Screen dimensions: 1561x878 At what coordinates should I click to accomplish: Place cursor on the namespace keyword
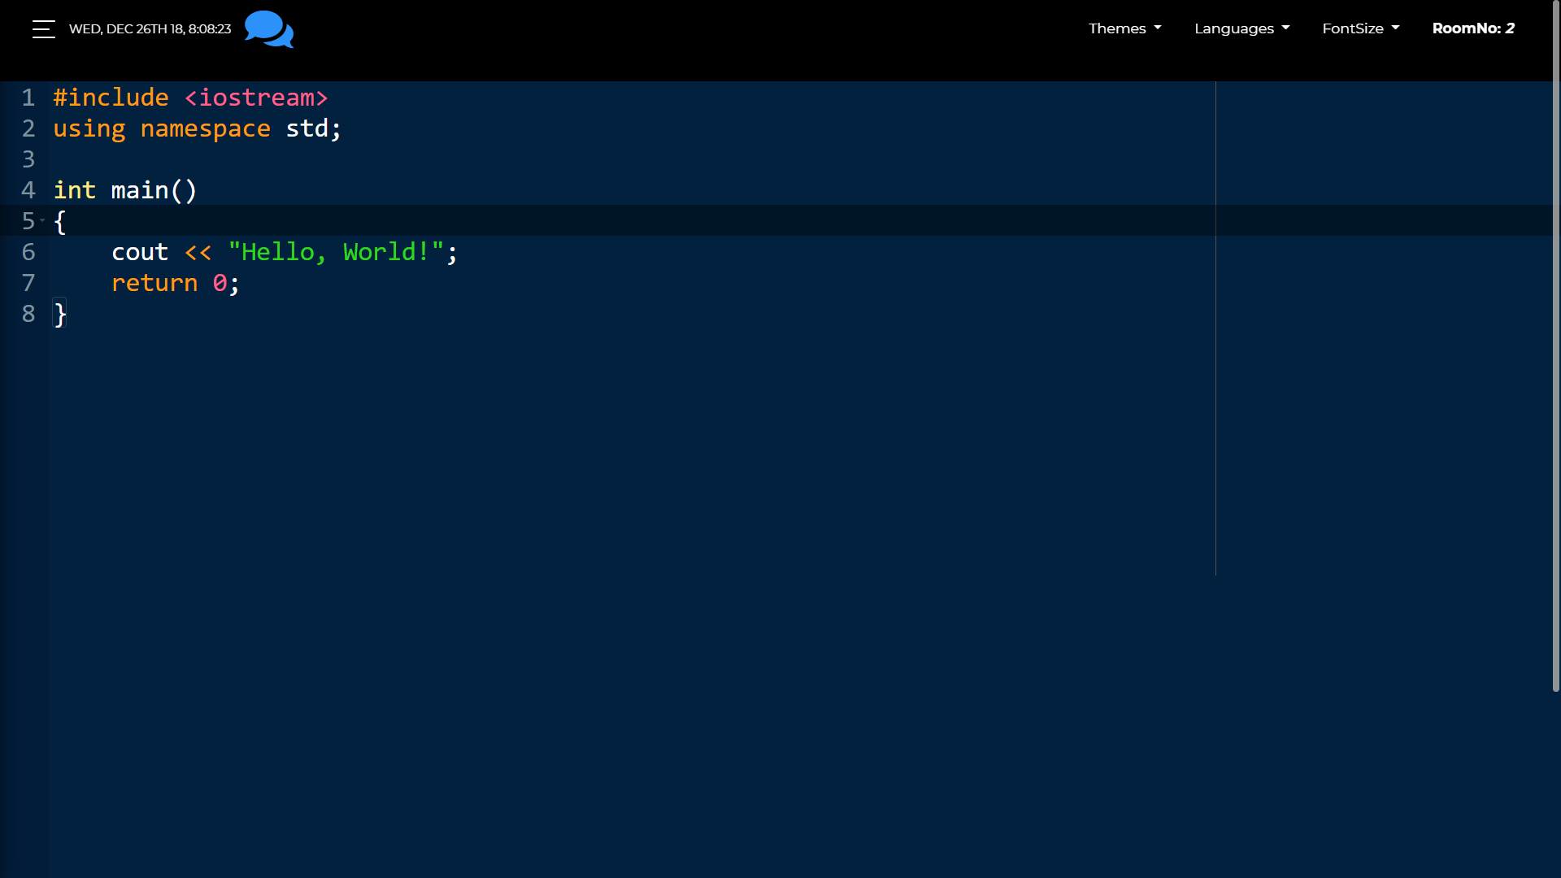click(205, 128)
